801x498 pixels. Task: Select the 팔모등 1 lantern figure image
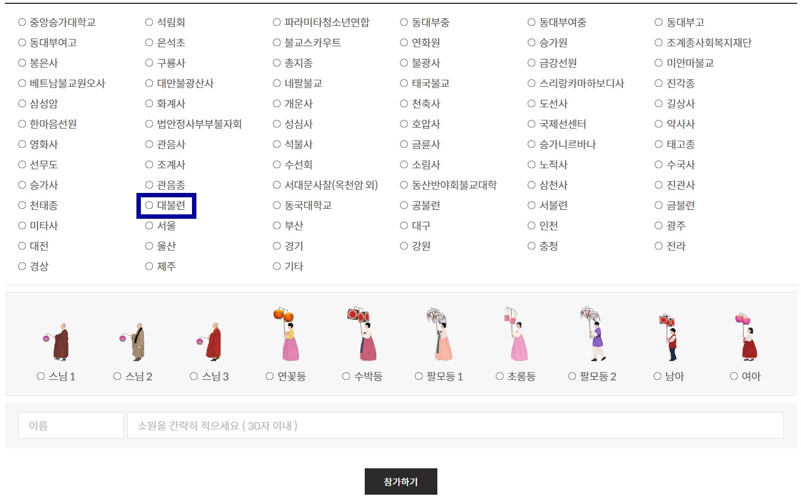[x=439, y=334]
